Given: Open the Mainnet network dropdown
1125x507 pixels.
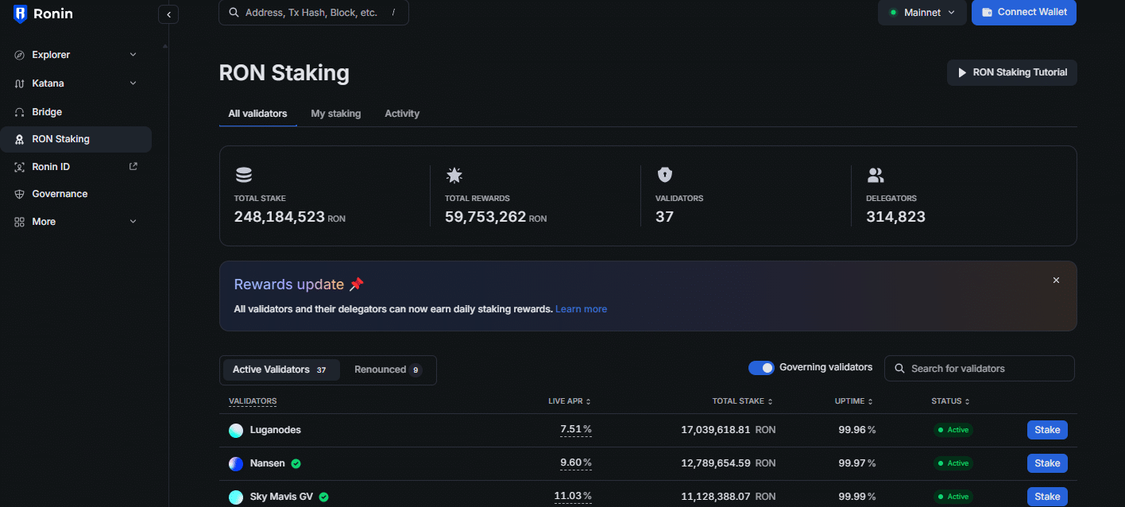Looking at the screenshot, I should click(922, 13).
